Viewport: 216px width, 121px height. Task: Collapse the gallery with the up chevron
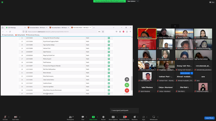pyautogui.click(x=175, y=26)
